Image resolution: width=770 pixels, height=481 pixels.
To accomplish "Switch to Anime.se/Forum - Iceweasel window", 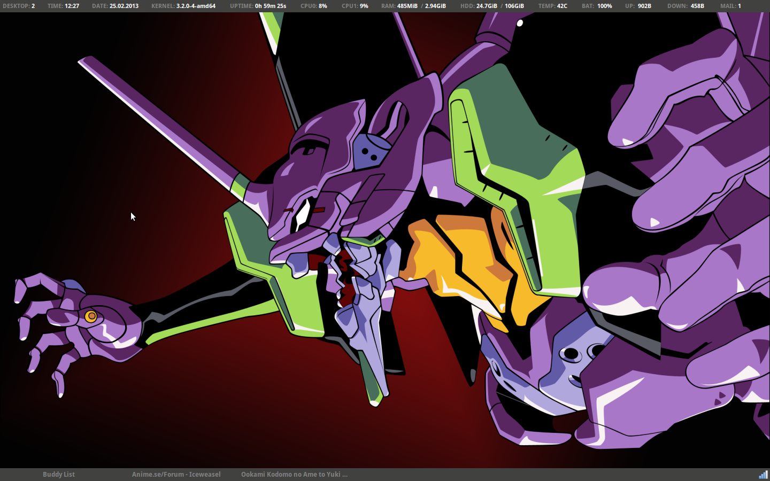I will pos(176,475).
